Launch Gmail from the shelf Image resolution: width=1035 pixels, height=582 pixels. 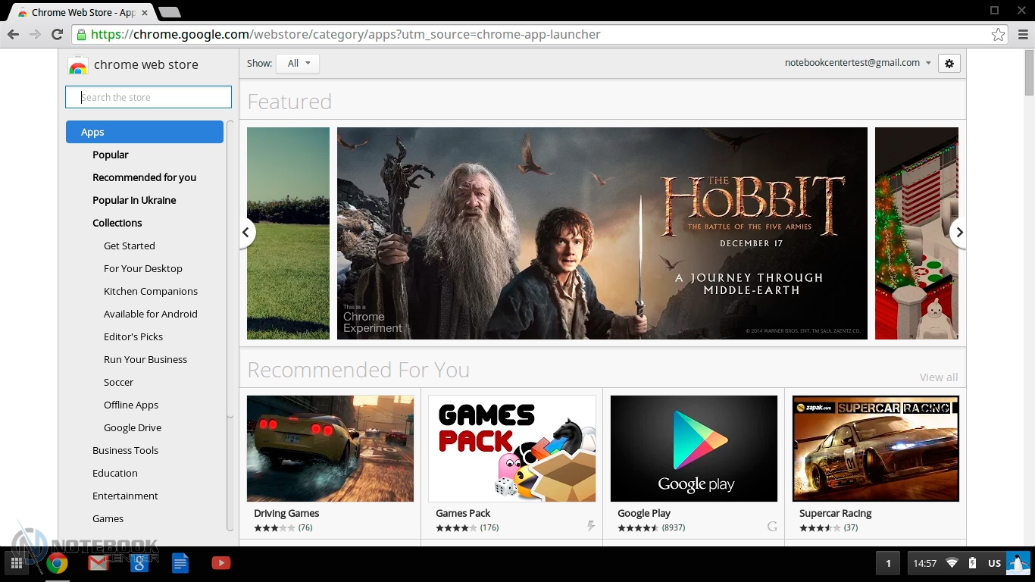click(98, 563)
